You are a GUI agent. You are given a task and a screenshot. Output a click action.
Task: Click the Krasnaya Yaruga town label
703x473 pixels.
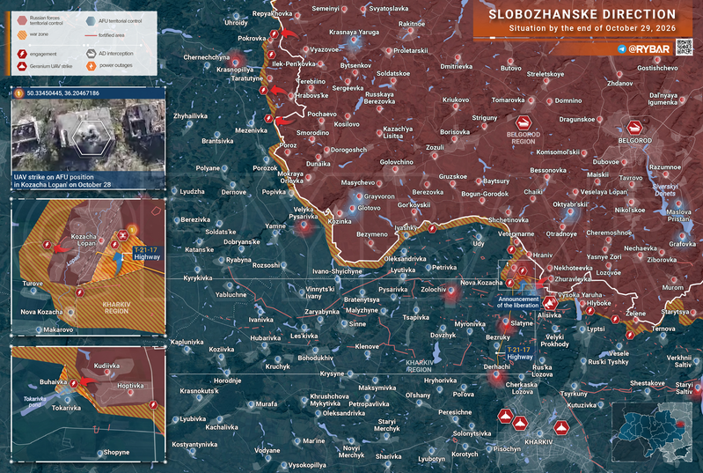click(355, 33)
